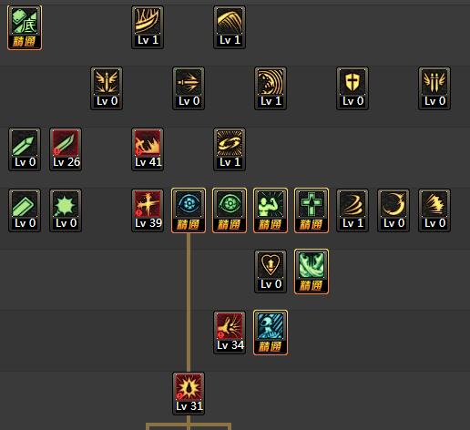Select the blue masked figure mastered skill

[x=271, y=333]
